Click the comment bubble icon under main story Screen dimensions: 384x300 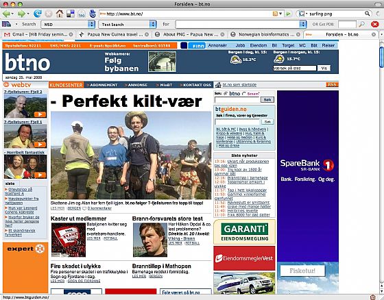[84, 208]
